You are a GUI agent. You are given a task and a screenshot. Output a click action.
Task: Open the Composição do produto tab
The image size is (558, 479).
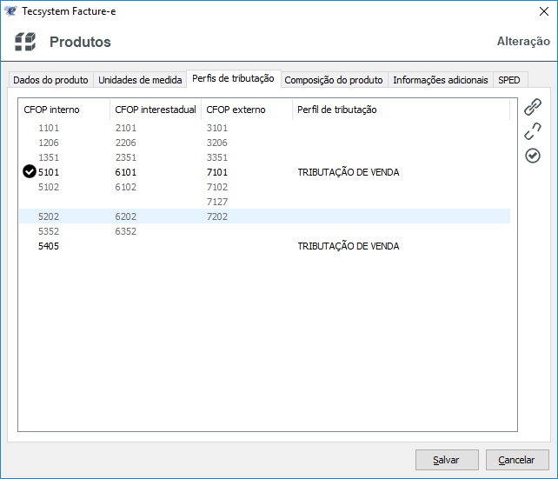click(x=334, y=80)
